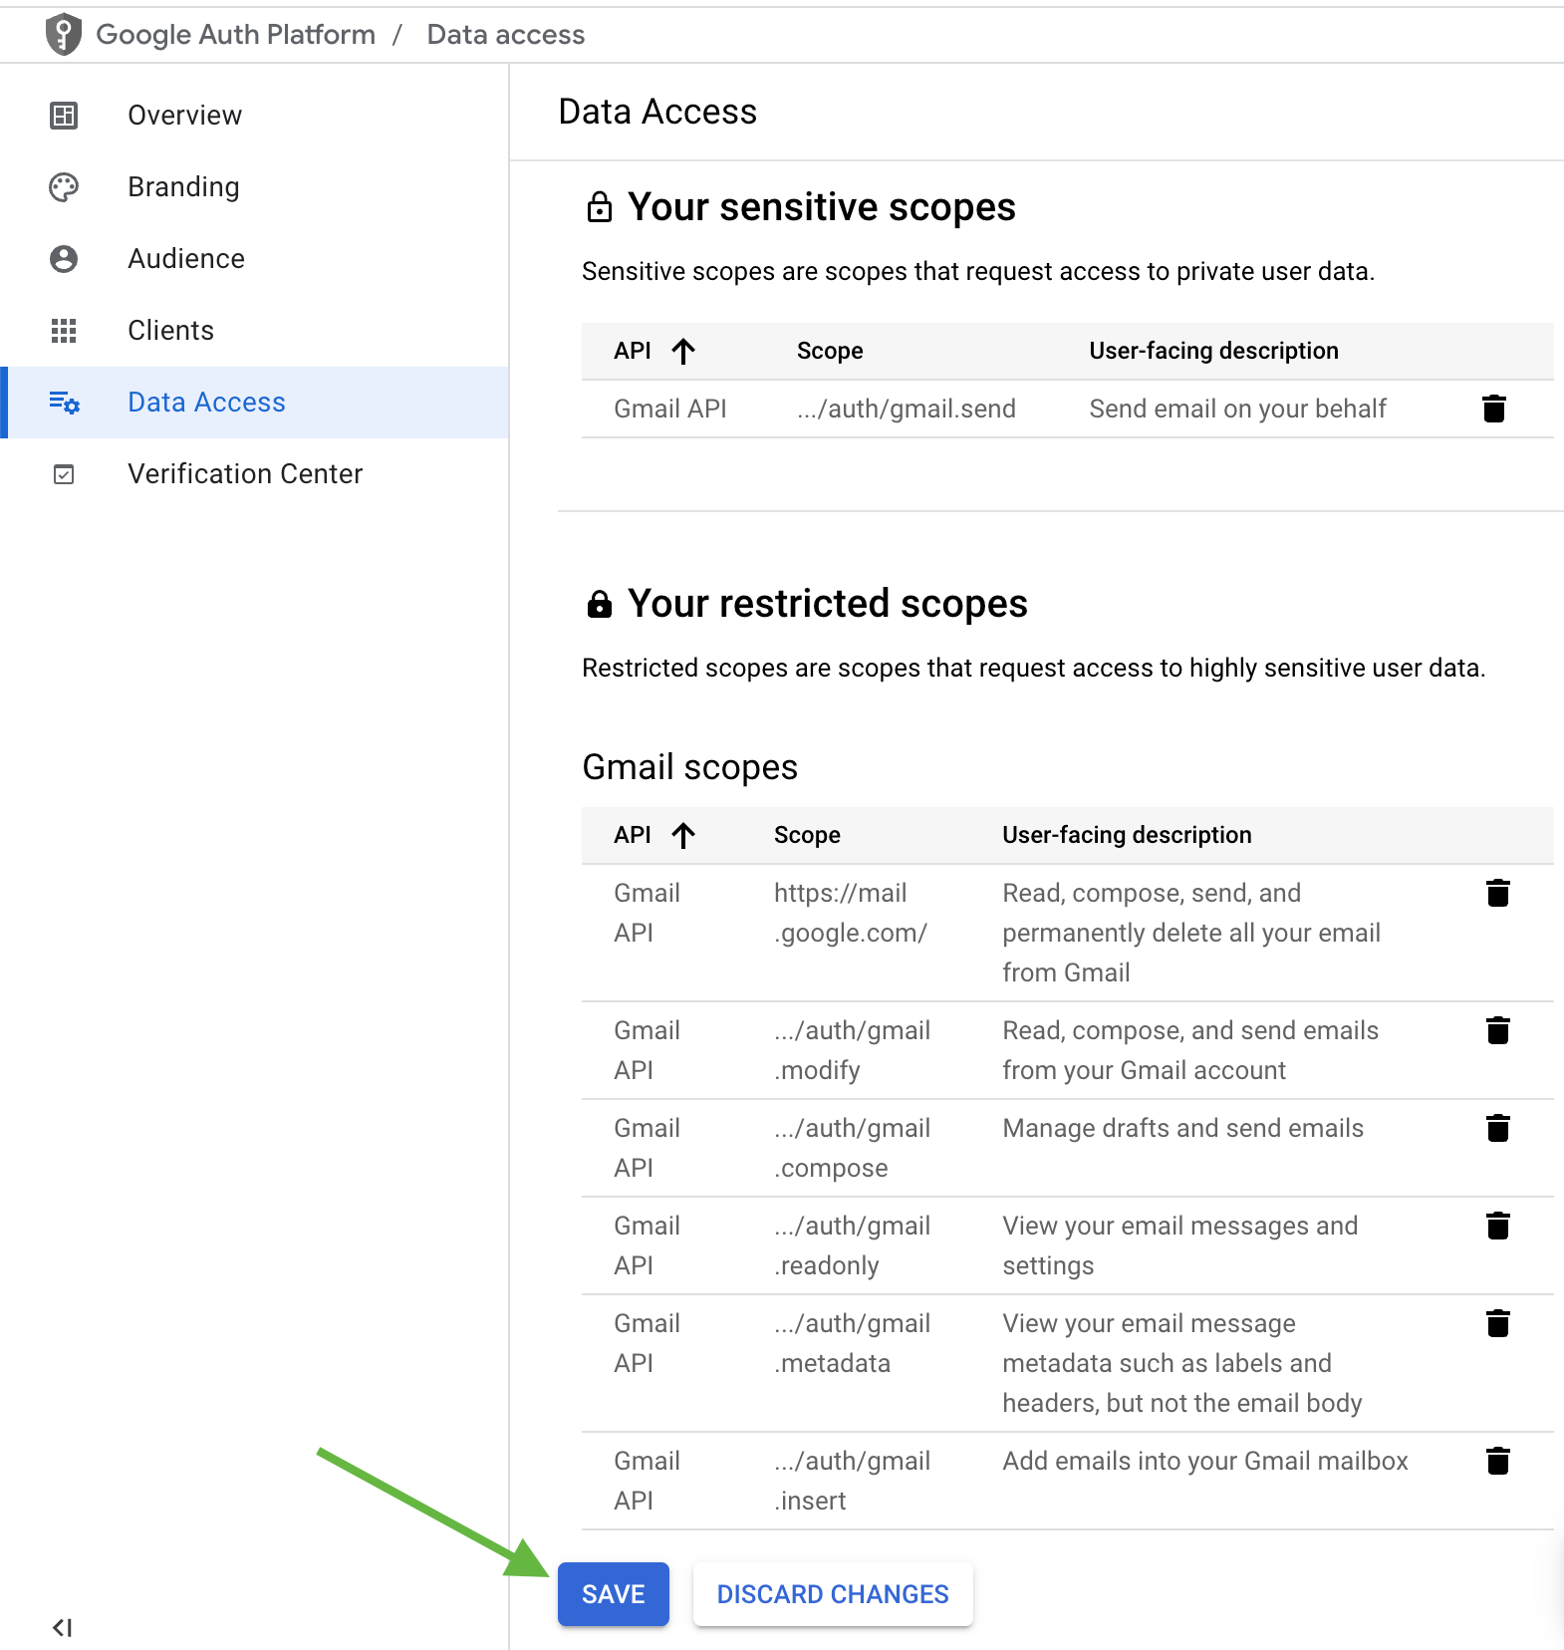Click 'Send email on your behalf' description

(1237, 409)
